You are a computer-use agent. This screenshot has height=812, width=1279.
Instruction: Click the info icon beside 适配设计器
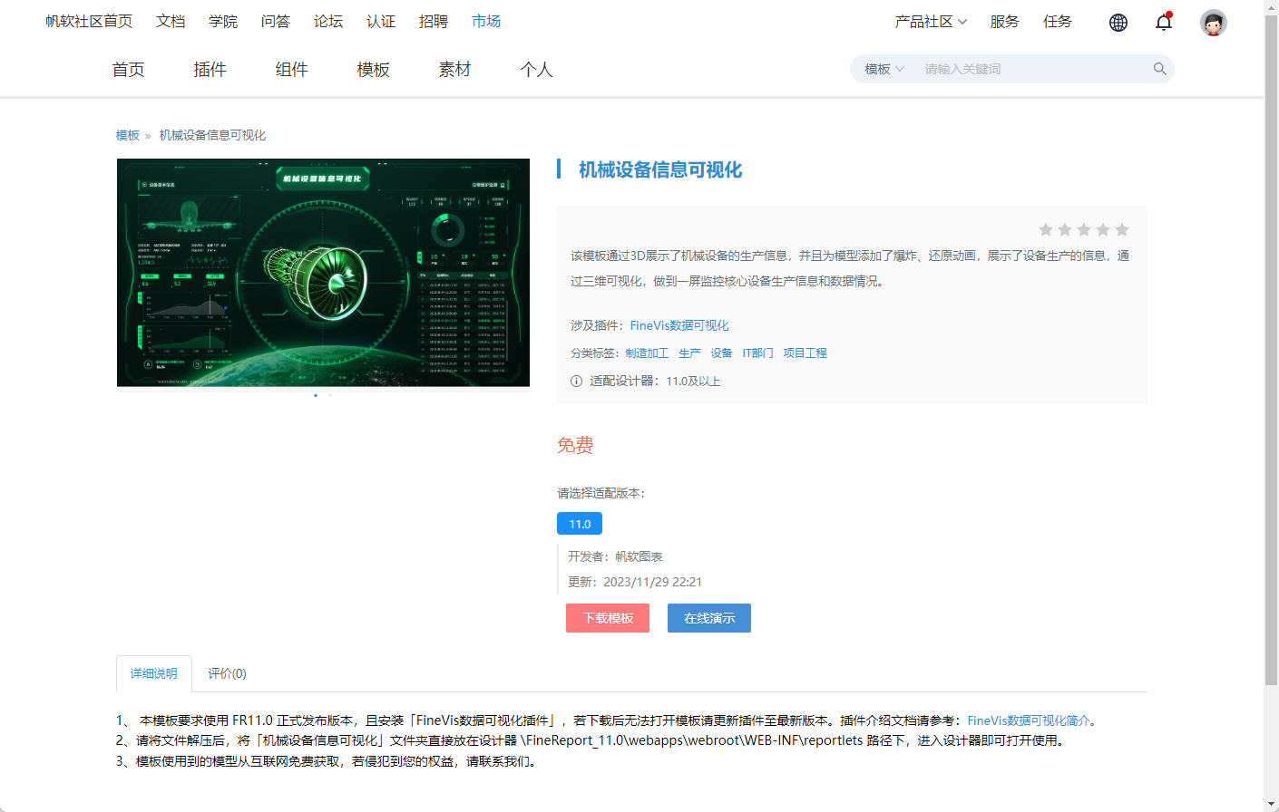(x=576, y=382)
